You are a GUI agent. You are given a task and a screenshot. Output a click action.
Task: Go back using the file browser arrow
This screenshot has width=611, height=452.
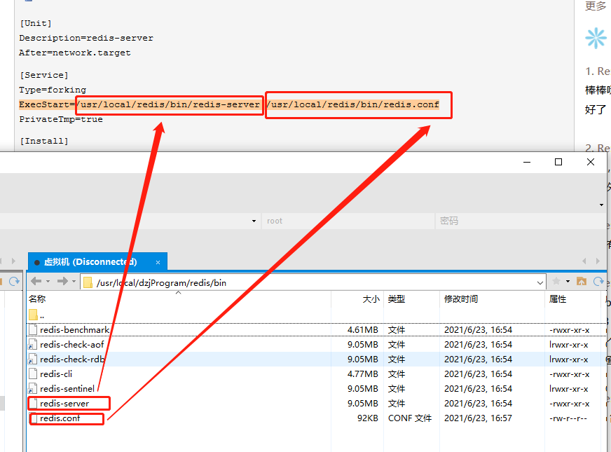(x=36, y=281)
